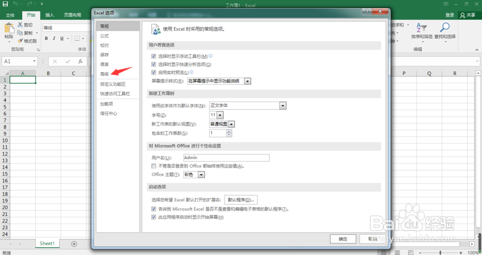Open default view for new sheets dropdown
This screenshot has width=482, height=255.
tap(231, 124)
